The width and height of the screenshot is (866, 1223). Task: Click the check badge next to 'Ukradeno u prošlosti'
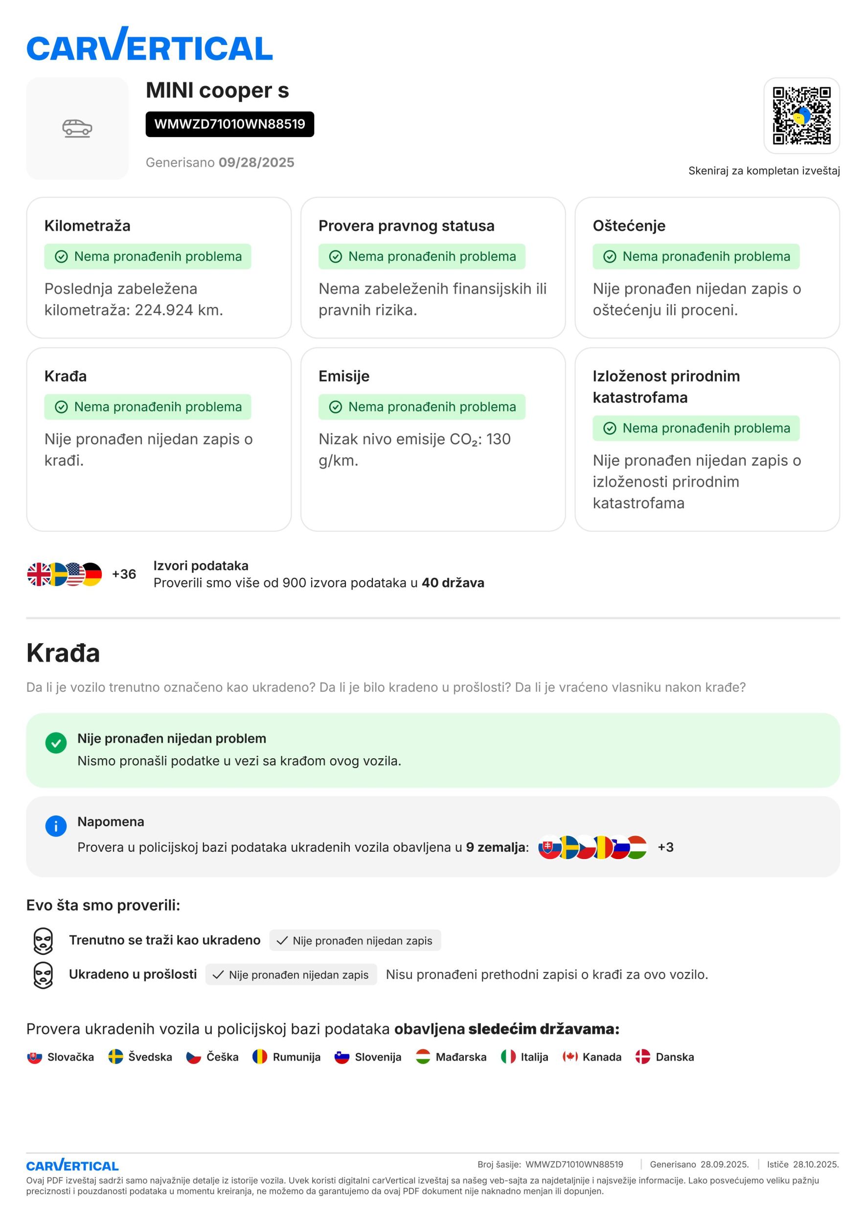(291, 974)
